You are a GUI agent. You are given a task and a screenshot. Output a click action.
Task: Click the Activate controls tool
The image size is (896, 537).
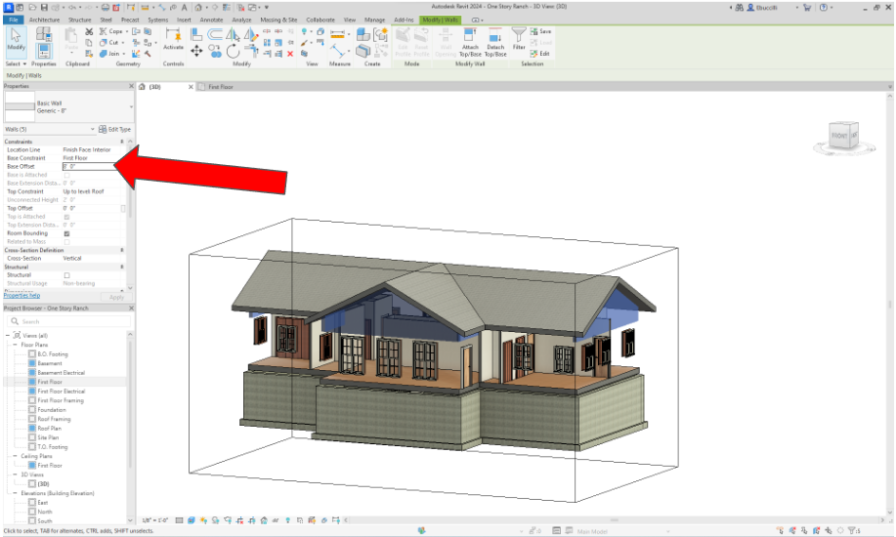[173, 39]
